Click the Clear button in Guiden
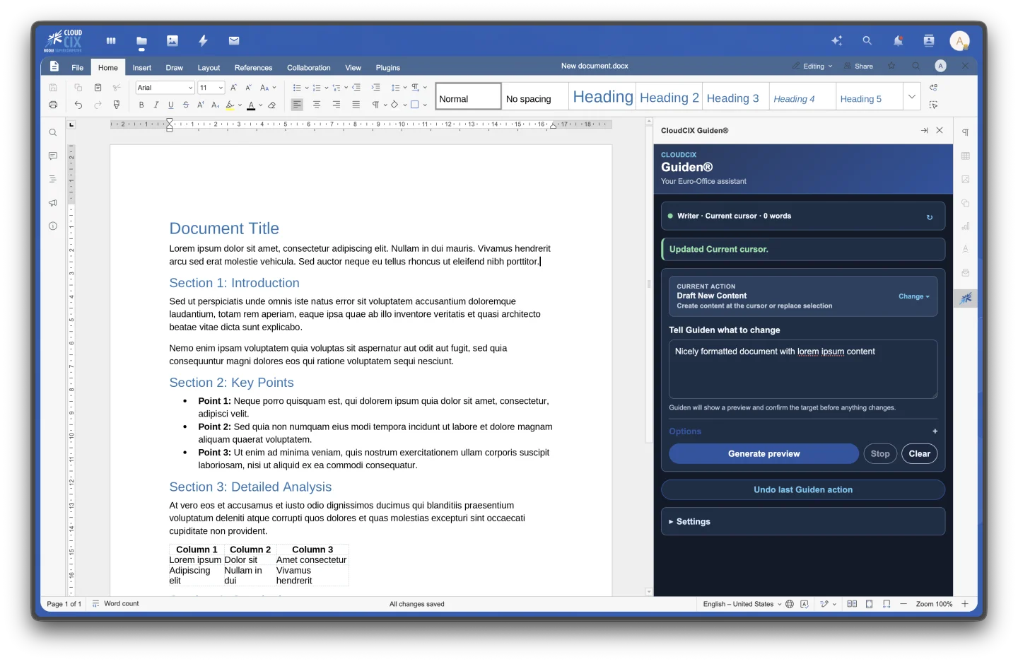Screen dimensions: 1018x662 pyautogui.click(x=919, y=454)
